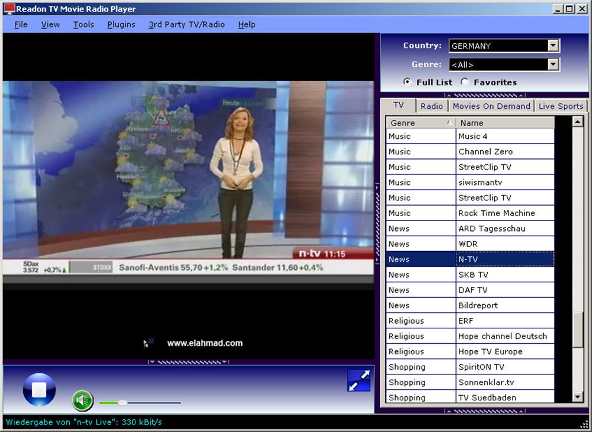The image size is (592, 432).
Task: Click the channel list scrollbar thumb
Action: 578,329
